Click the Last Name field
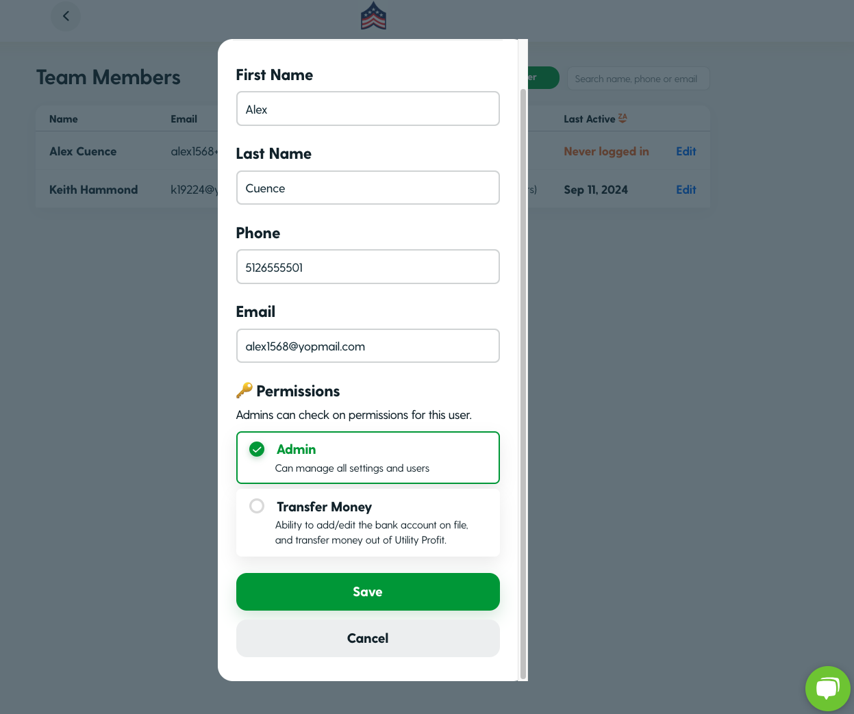 368,188
